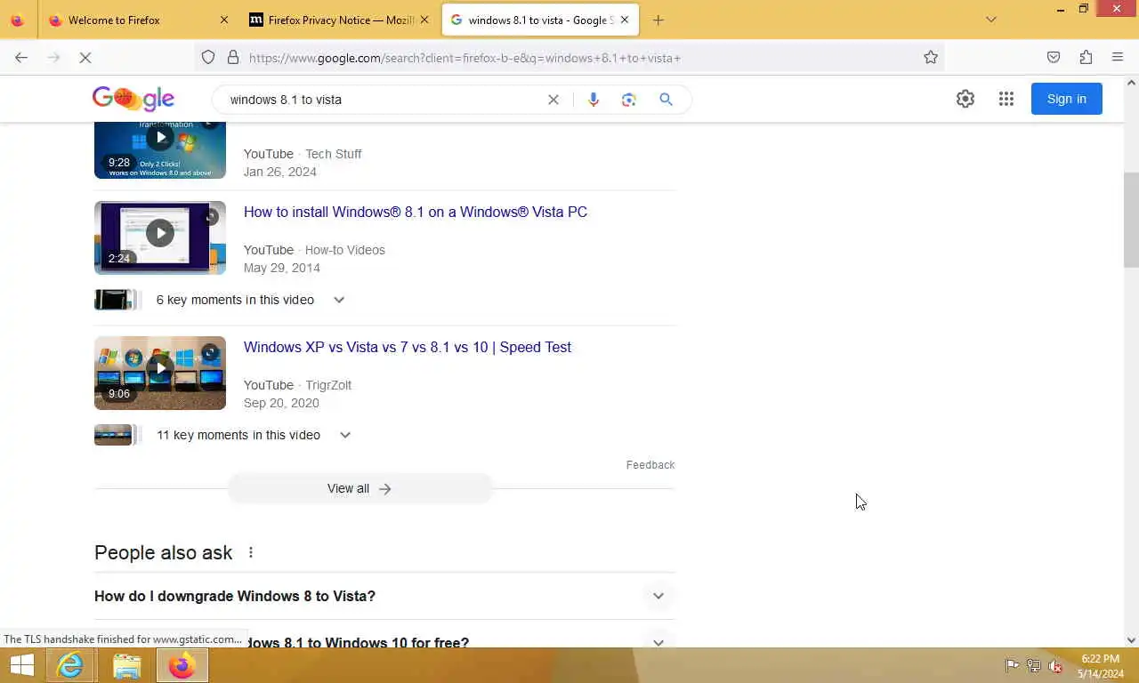Click the Firefox View pinned icon

click(17, 20)
